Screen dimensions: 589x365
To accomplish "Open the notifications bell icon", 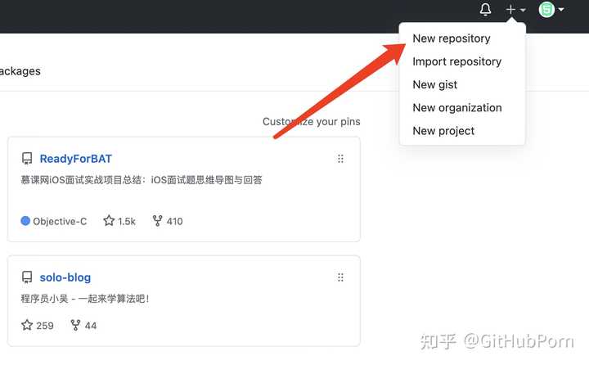I will point(485,9).
